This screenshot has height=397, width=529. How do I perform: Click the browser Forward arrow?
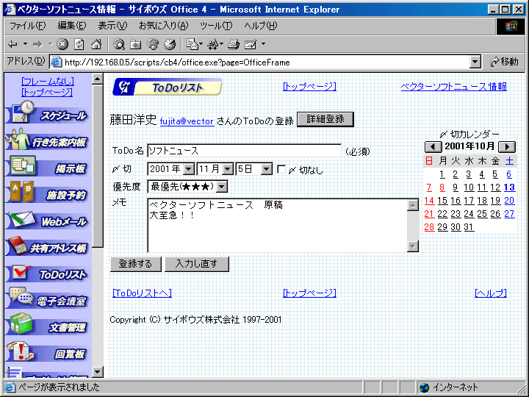point(37,44)
